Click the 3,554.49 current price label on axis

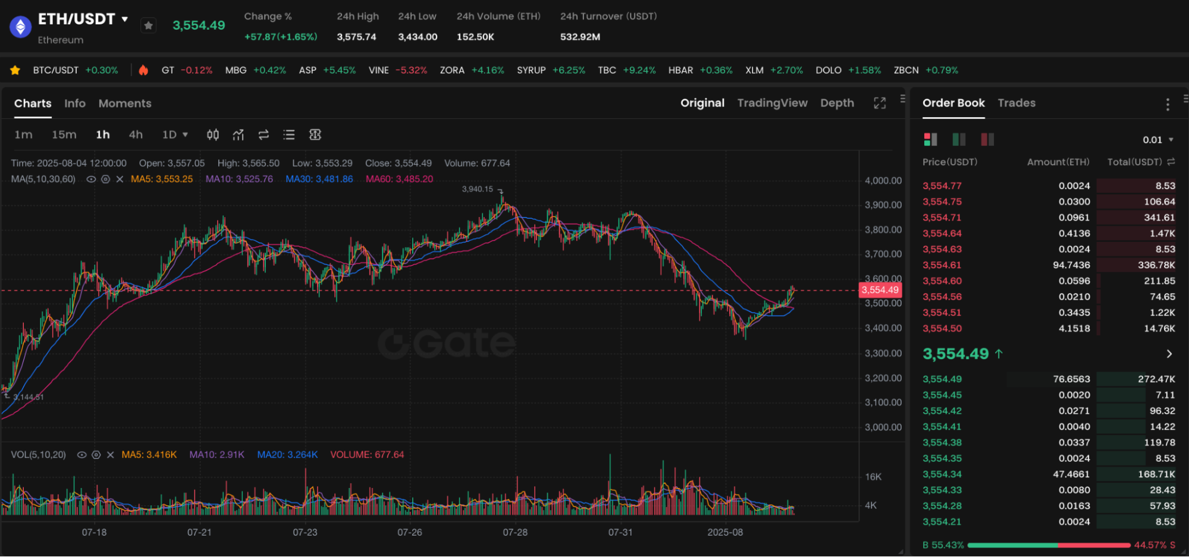tap(880, 290)
